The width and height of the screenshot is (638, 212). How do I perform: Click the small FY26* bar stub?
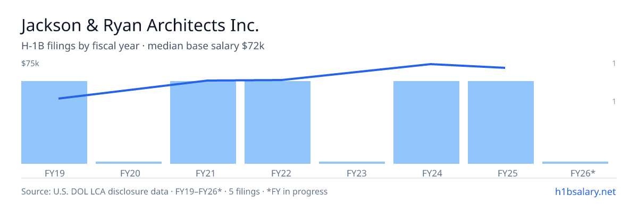[575, 163]
